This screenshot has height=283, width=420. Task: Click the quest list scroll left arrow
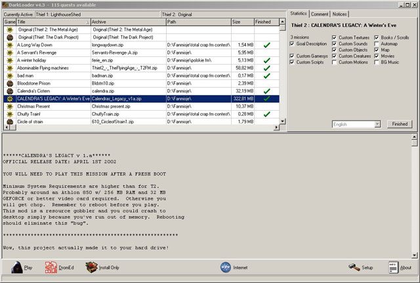(x=7, y=128)
